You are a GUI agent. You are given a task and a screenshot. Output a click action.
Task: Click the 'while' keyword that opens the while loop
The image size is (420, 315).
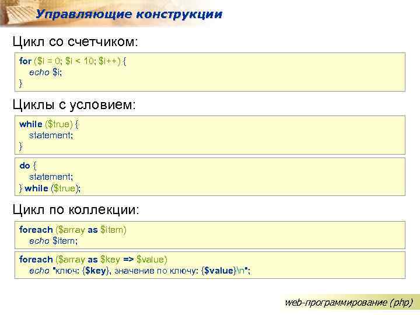click(31, 124)
